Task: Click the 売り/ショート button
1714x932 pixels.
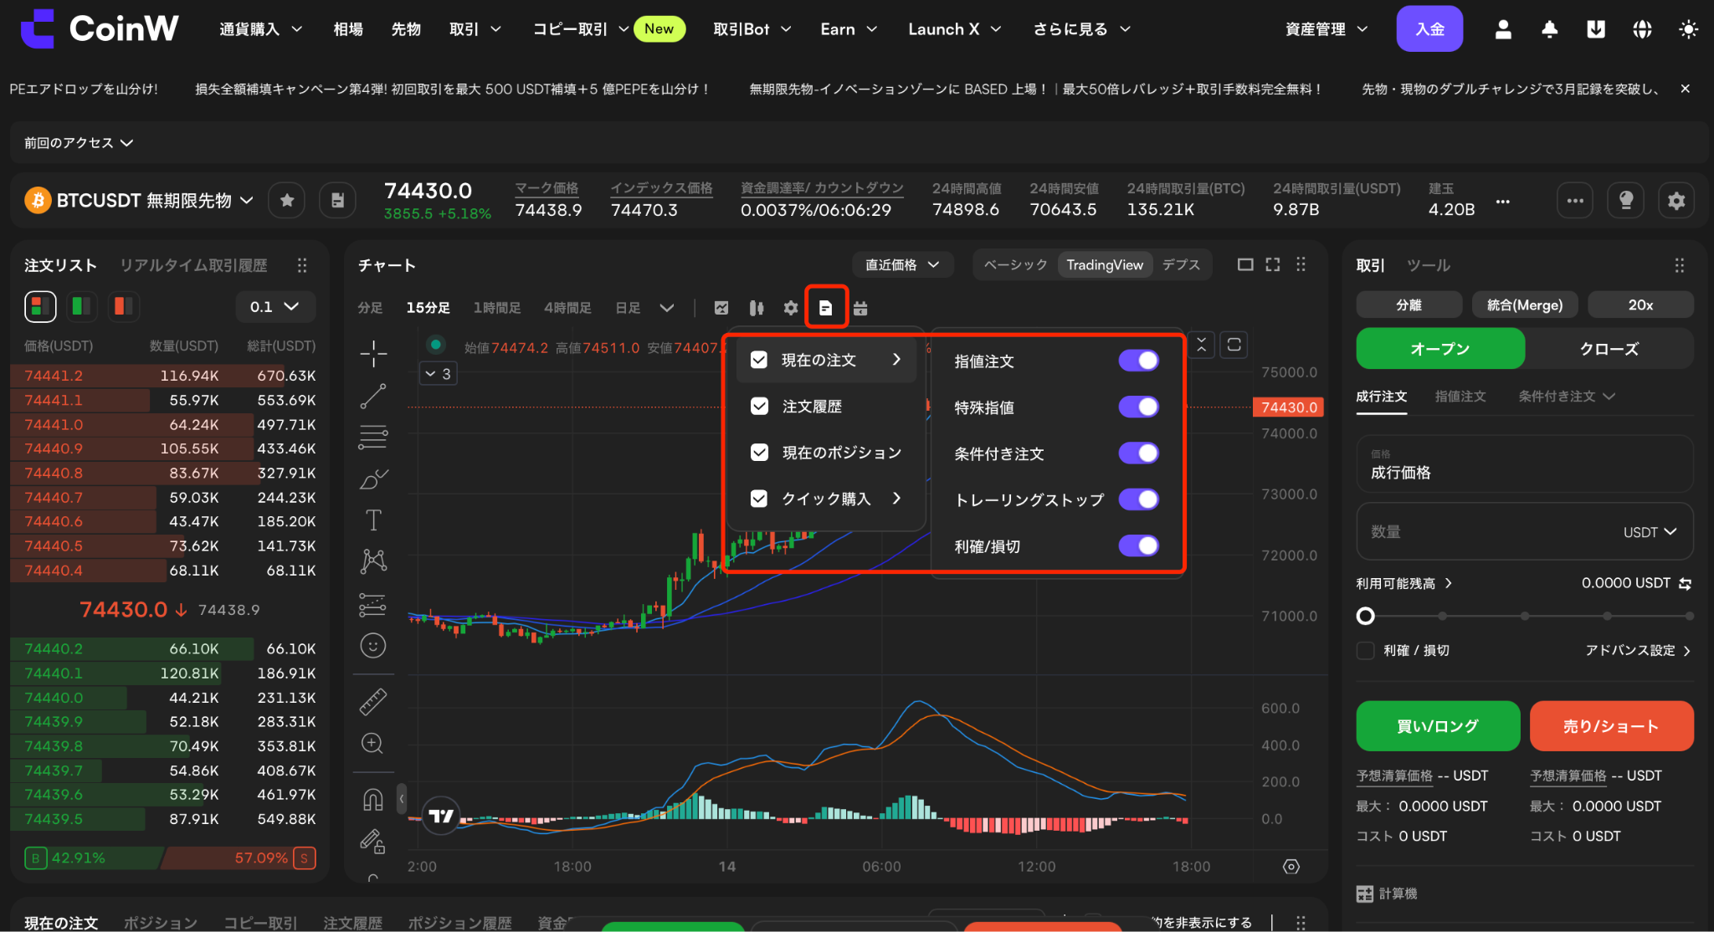Action: (1611, 726)
